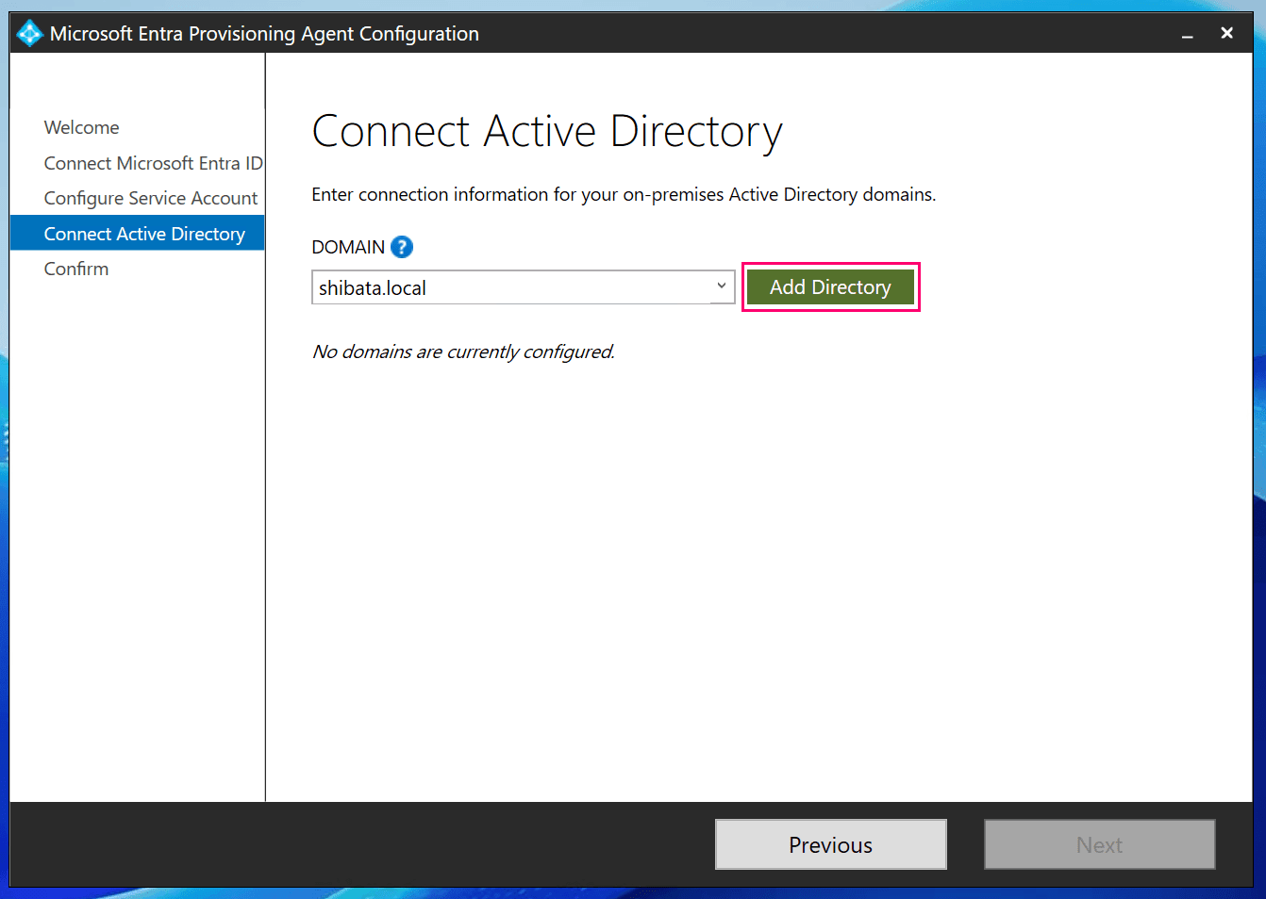Click the 'No domains are currently configured' text
This screenshot has width=1266, height=899.
pos(463,351)
